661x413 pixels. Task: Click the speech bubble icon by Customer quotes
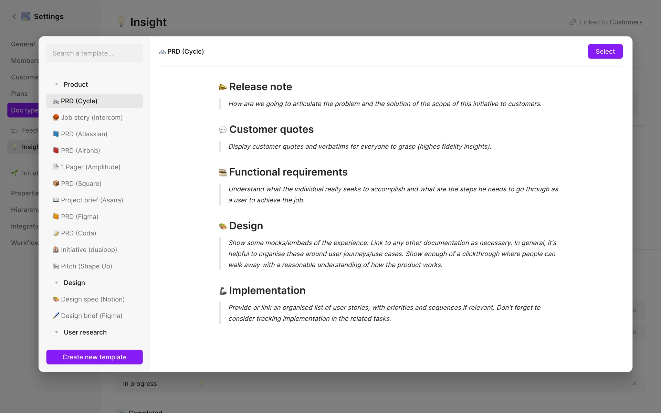point(223,130)
